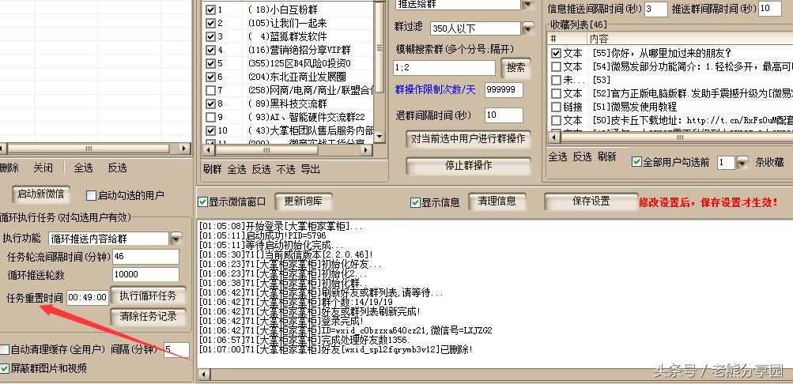
Task: Select group row 东北亚商业发展圈
Action: coord(289,77)
